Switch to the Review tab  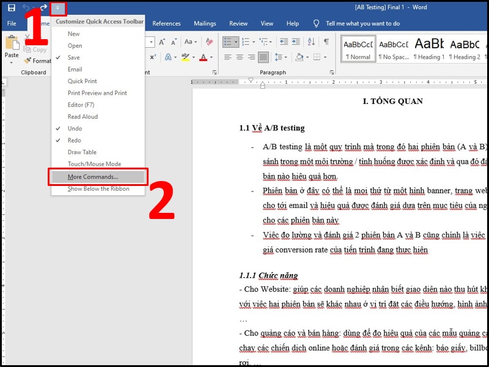(238, 23)
